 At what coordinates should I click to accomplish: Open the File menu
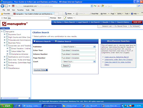click(x=4, y=10)
